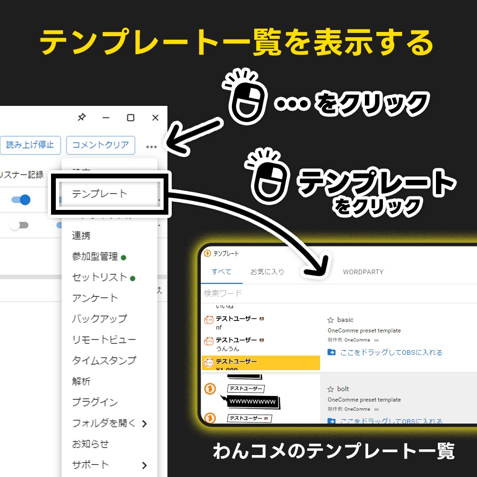Open the three-dot (…) overflow menu

click(x=151, y=145)
